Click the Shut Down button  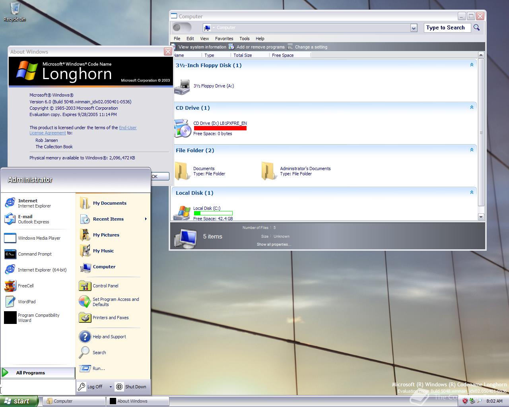131,387
